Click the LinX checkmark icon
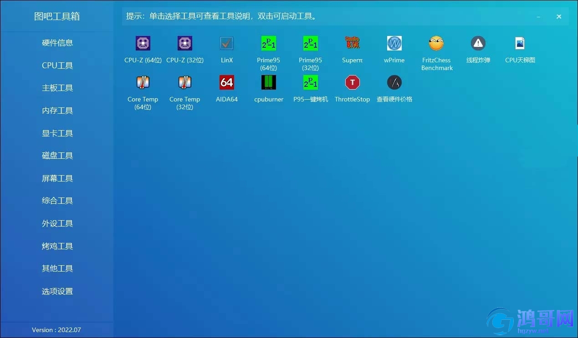578x338 pixels. pos(227,44)
